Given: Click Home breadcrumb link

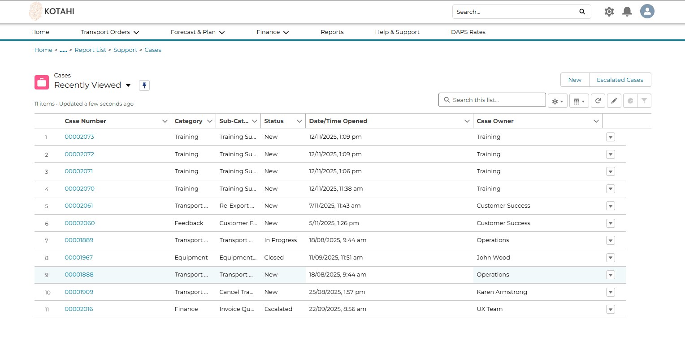Looking at the screenshot, I should pos(43,50).
